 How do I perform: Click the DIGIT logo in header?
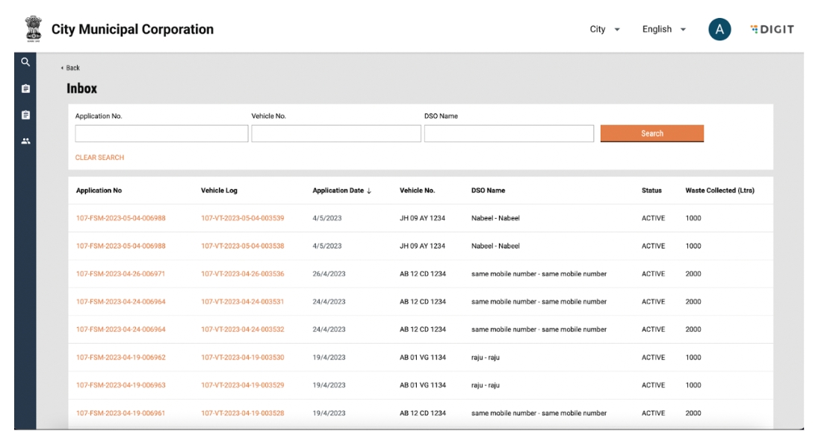pyautogui.click(x=772, y=30)
